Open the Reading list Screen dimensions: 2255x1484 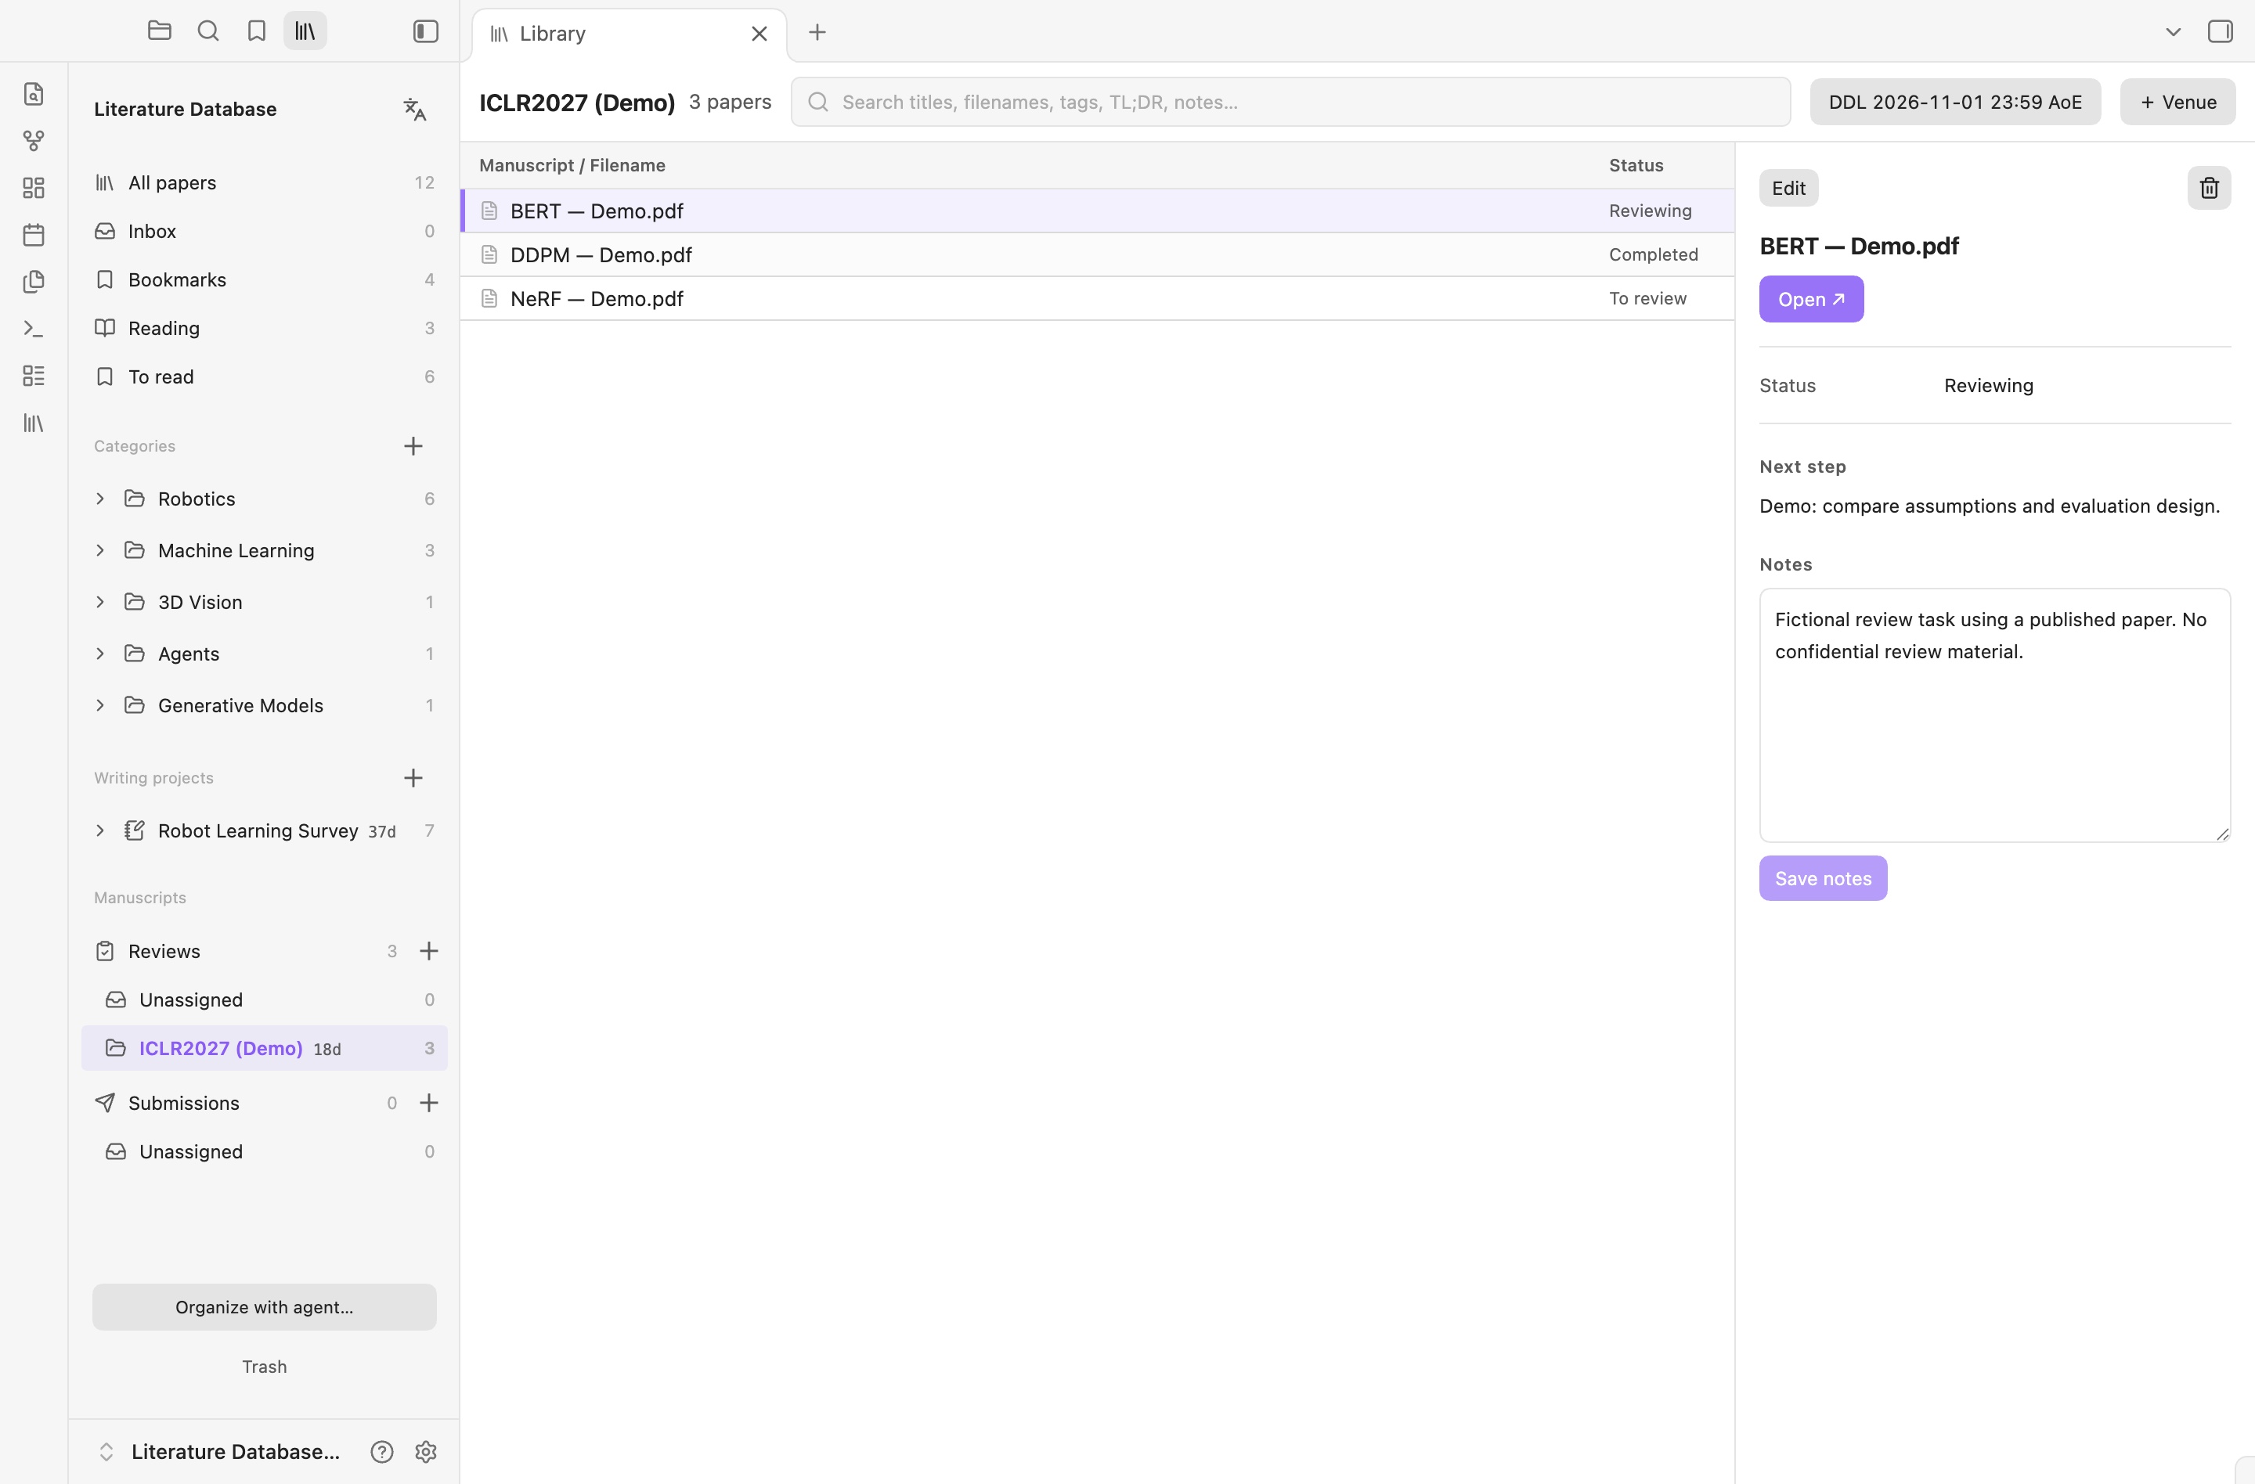pos(265,329)
